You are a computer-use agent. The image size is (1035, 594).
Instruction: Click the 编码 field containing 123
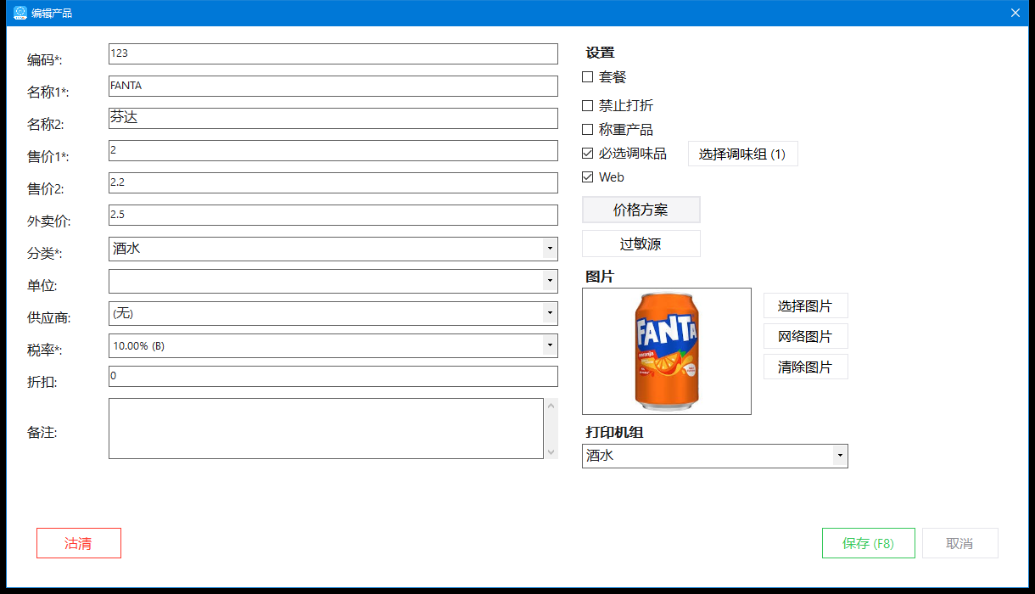click(333, 53)
